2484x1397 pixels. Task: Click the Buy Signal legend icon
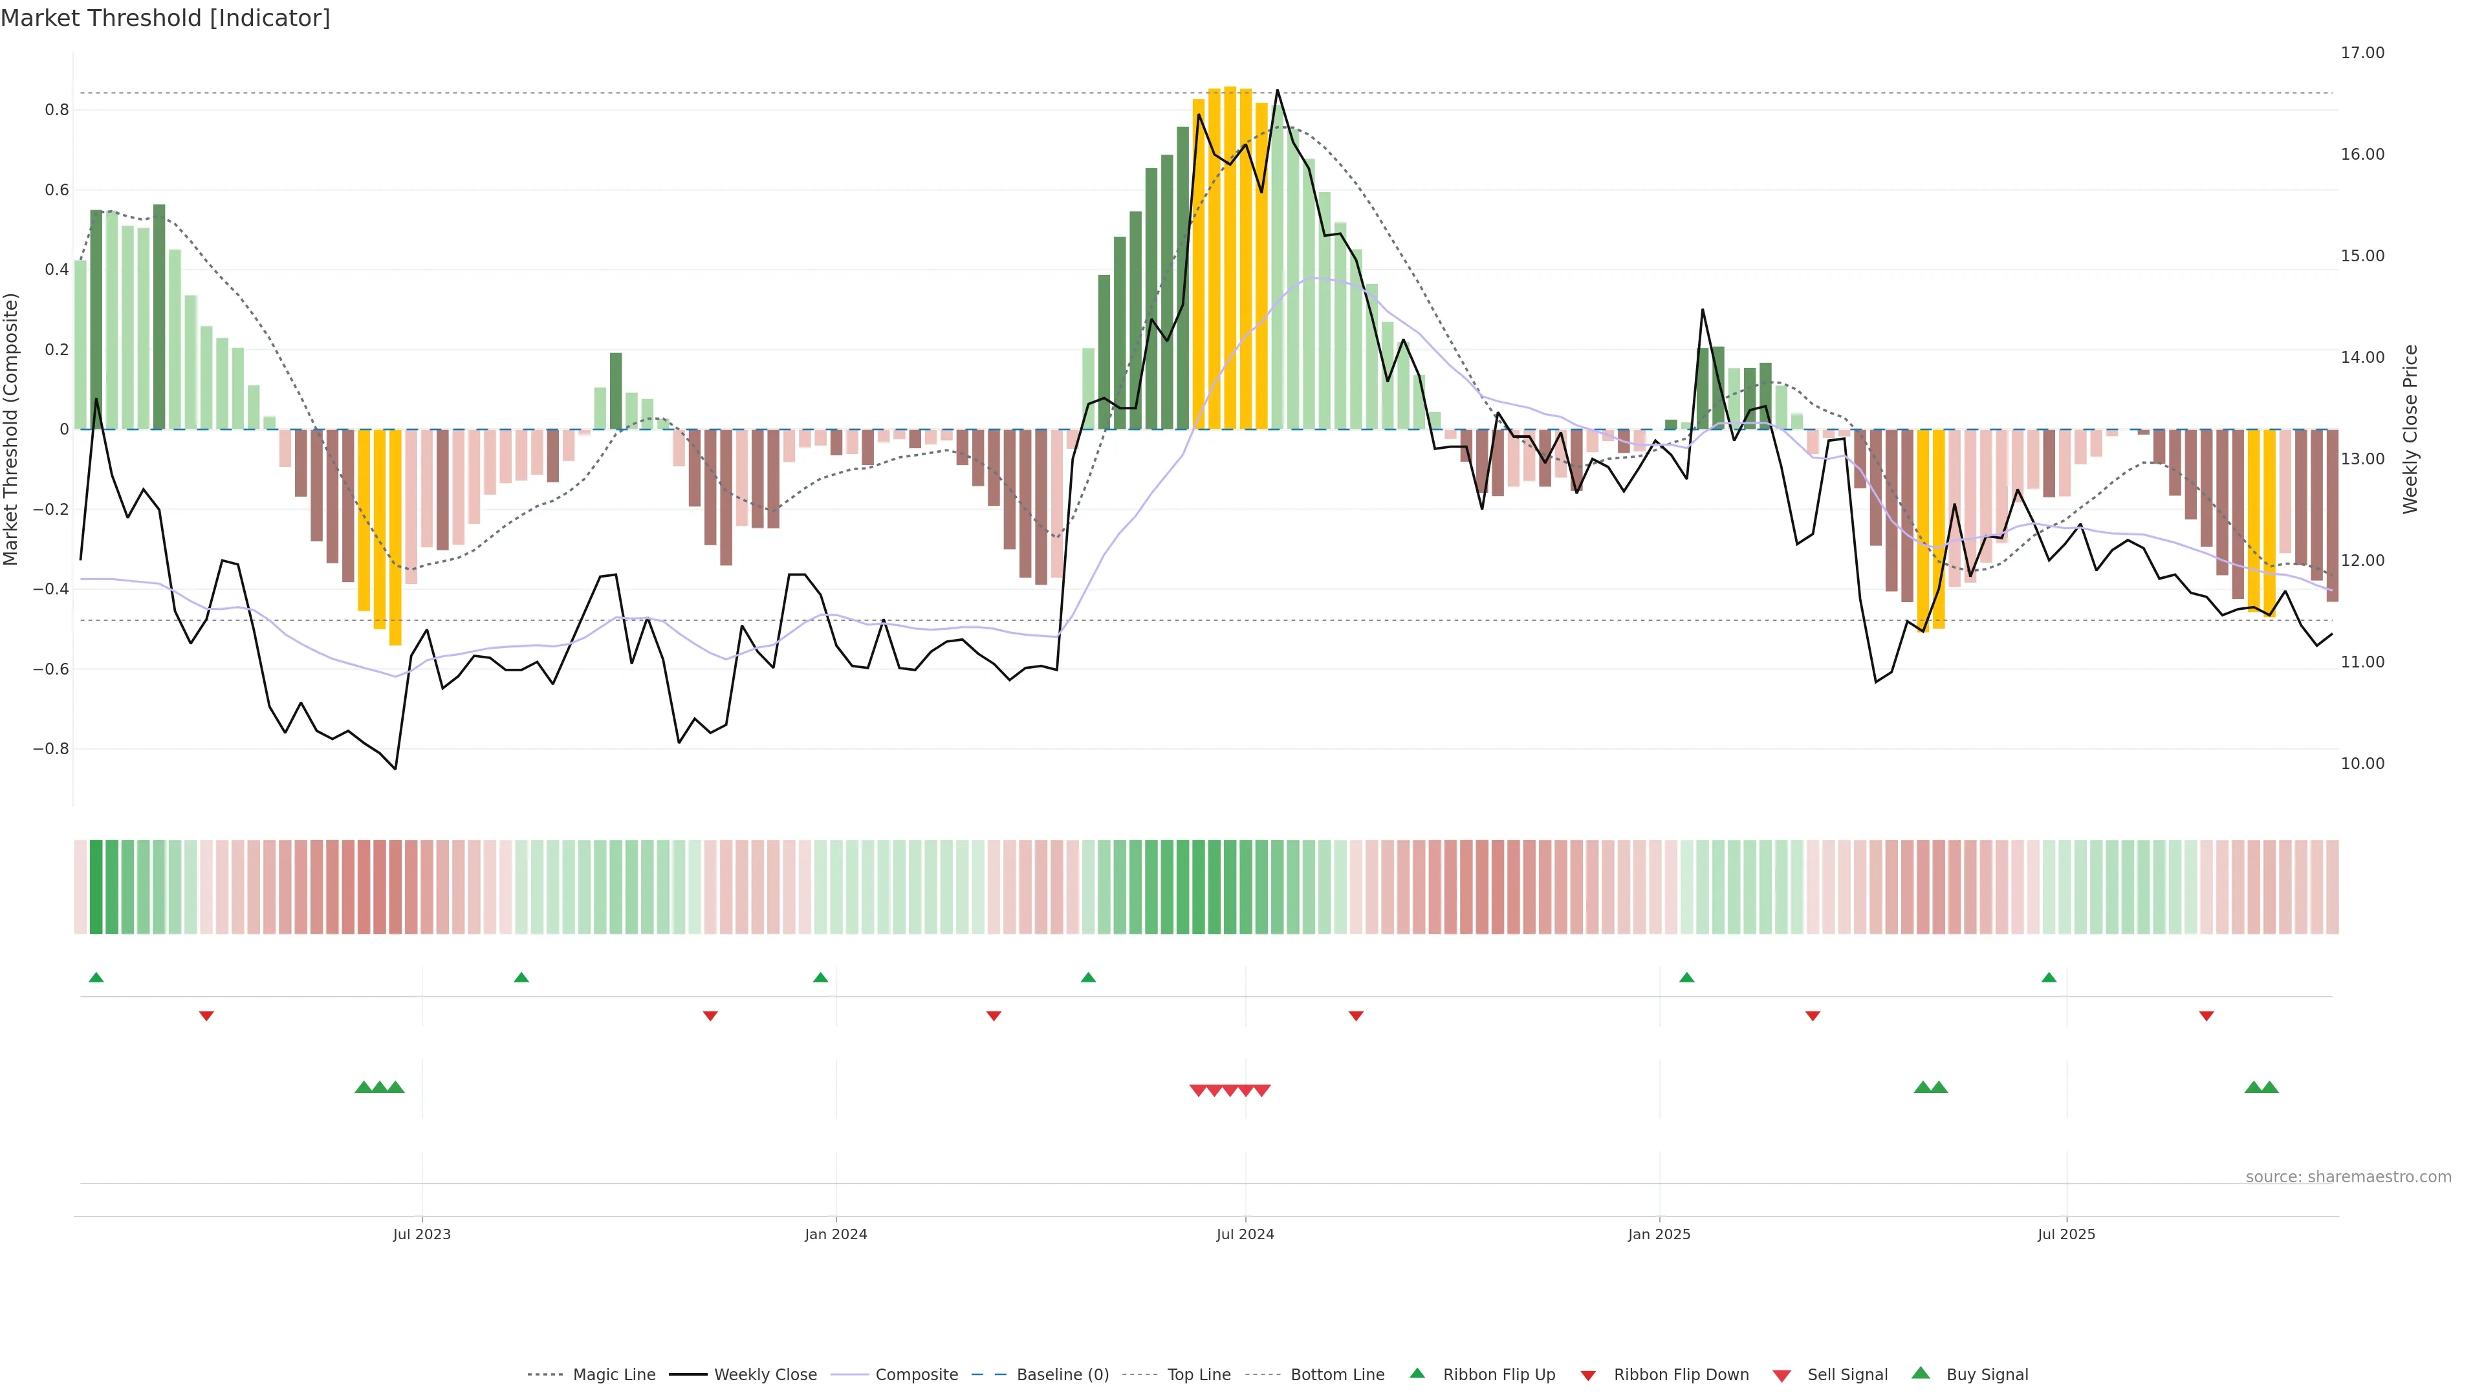[1921, 1373]
